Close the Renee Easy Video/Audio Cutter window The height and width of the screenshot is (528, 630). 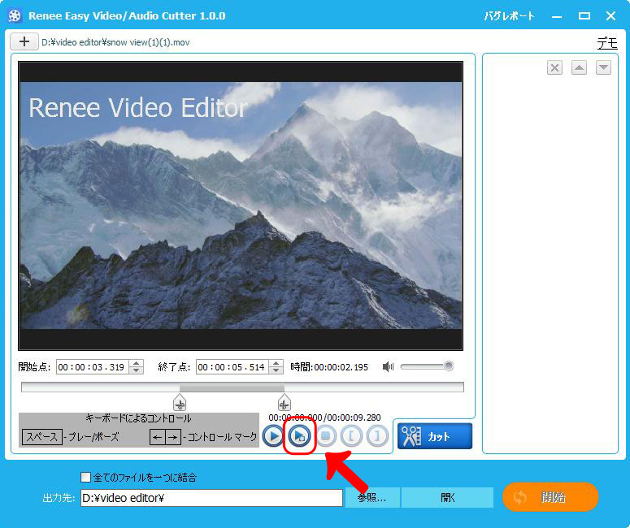point(610,16)
